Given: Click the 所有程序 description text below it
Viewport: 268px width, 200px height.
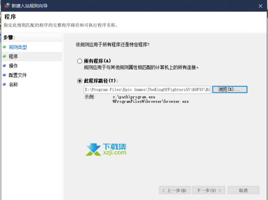Looking at the screenshot, I should [142, 67].
